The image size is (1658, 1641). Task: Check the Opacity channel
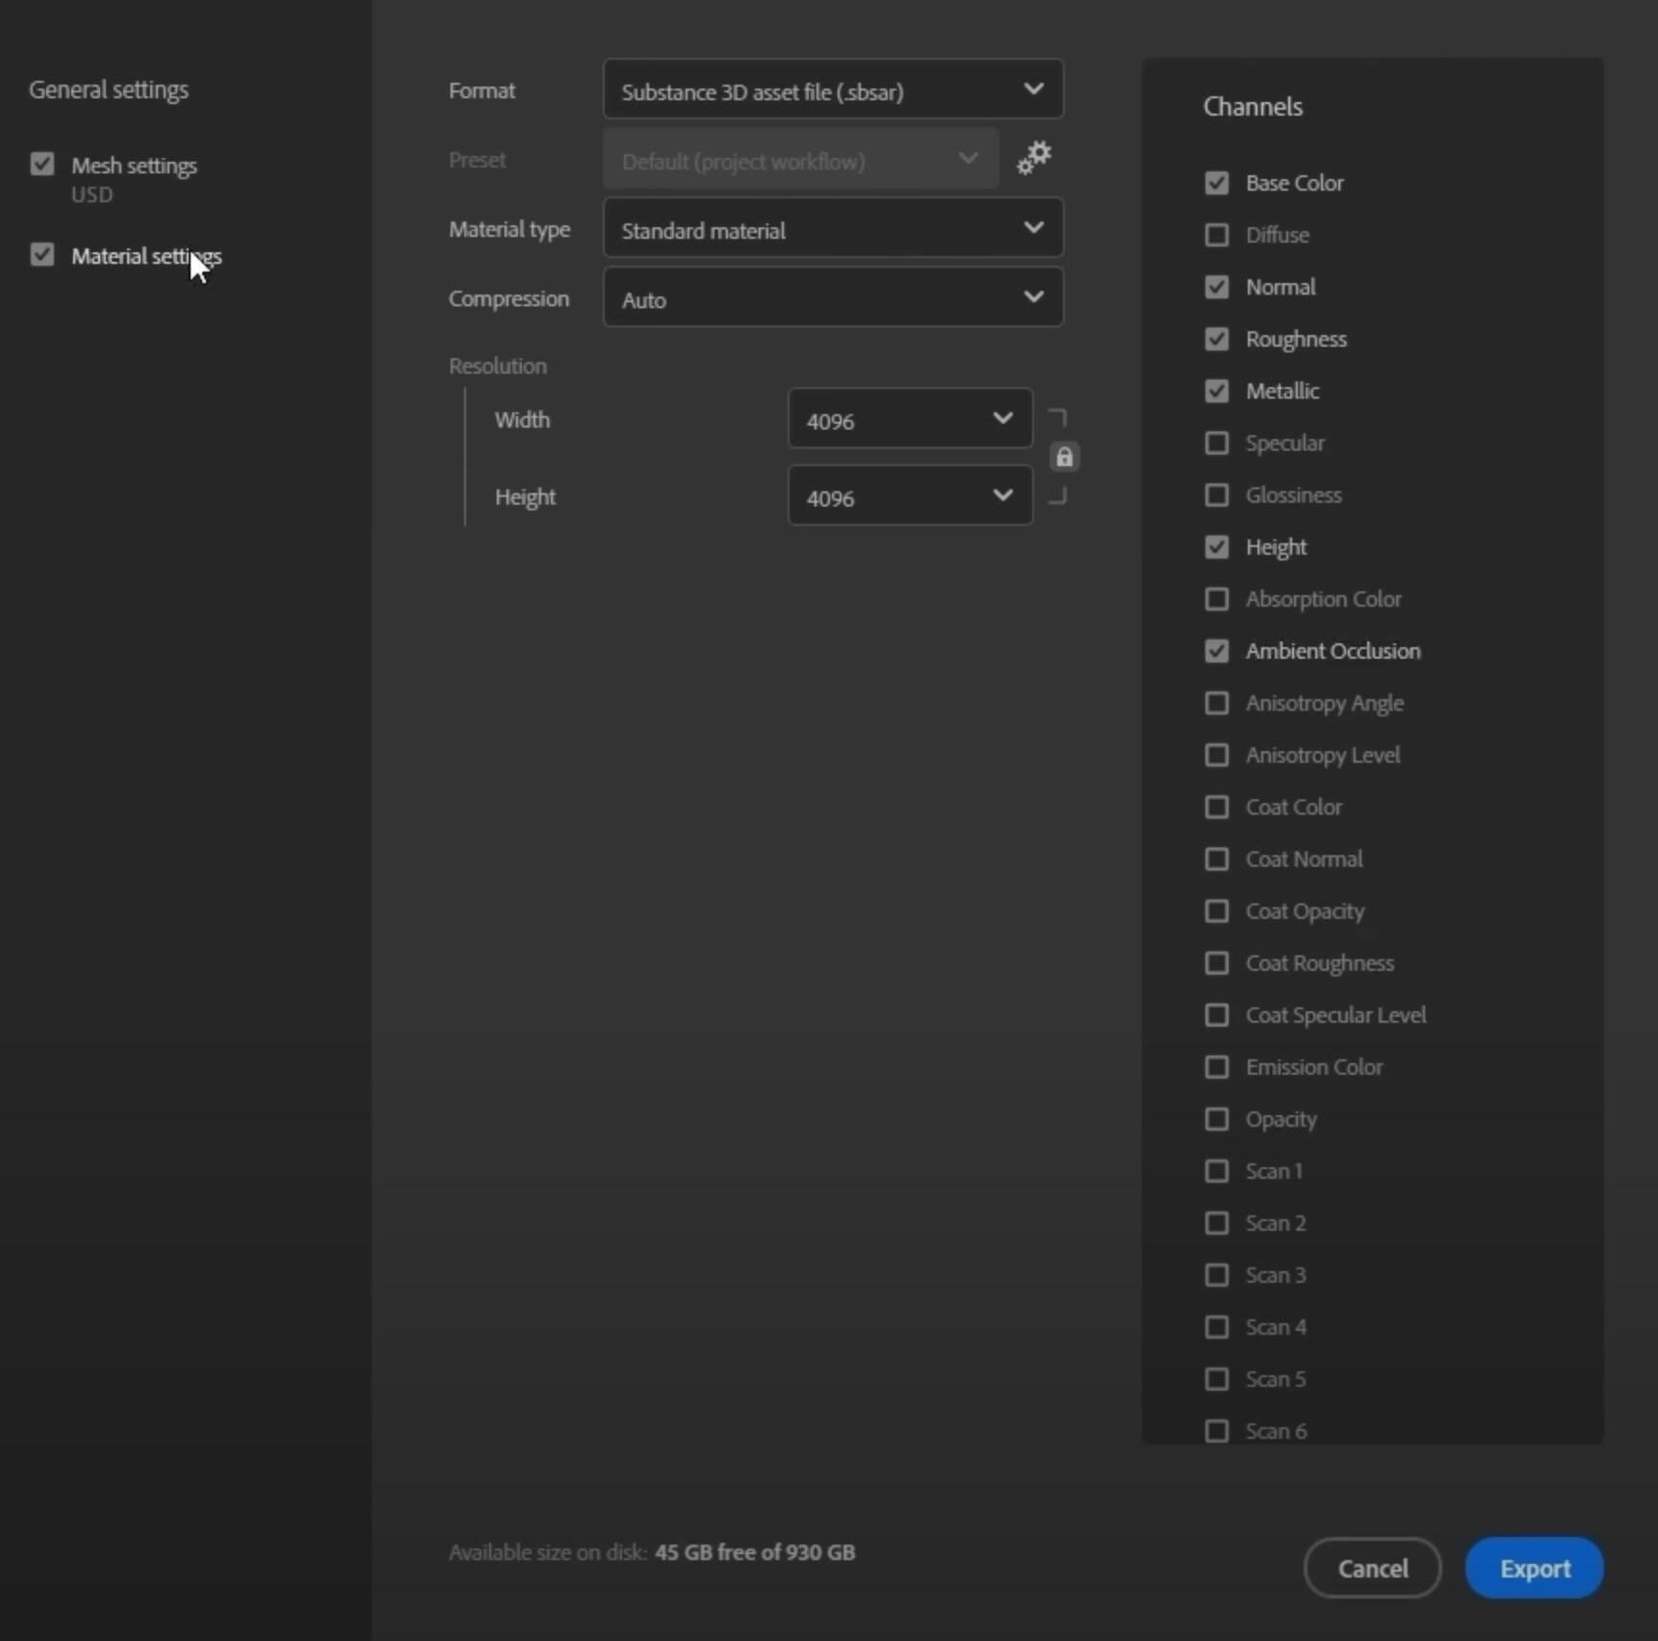pos(1217,1119)
